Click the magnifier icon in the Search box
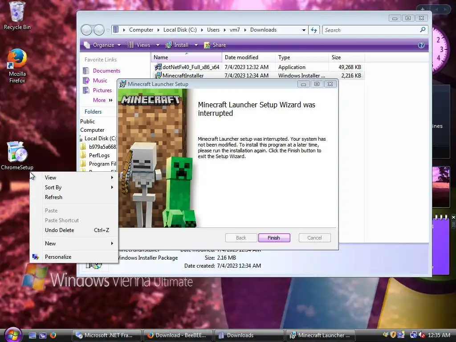Viewport: 456px width, 342px height. tap(423, 30)
